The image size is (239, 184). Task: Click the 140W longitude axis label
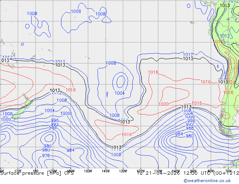point(106,171)
